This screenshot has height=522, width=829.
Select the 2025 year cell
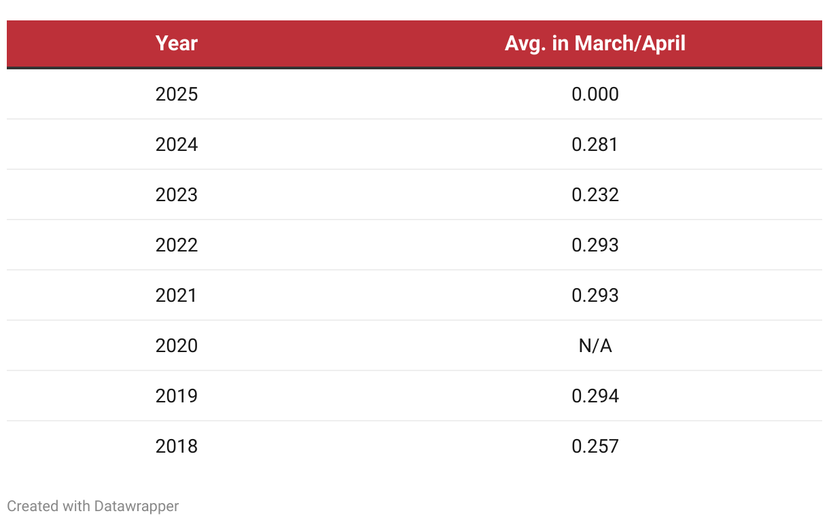[177, 94]
